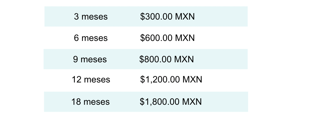Click the word meses in the 9-month row
This screenshot has width=315, height=121.
tap(94, 60)
